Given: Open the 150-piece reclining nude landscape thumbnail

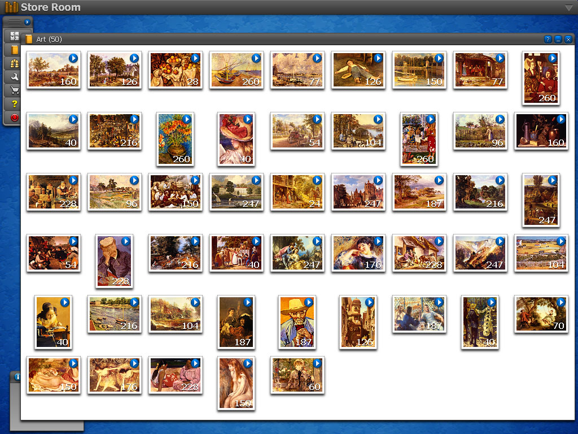Looking at the screenshot, I should pos(54,375).
